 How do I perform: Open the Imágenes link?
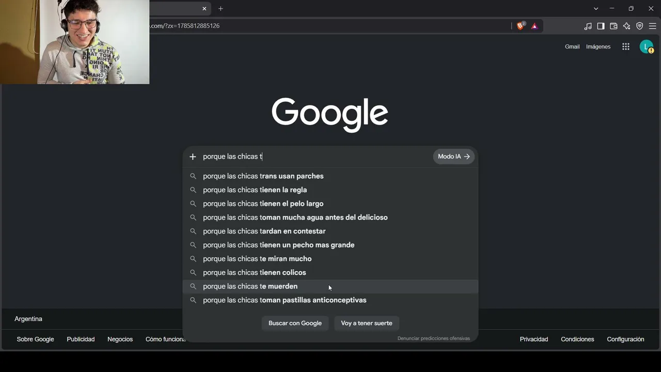pos(598,47)
